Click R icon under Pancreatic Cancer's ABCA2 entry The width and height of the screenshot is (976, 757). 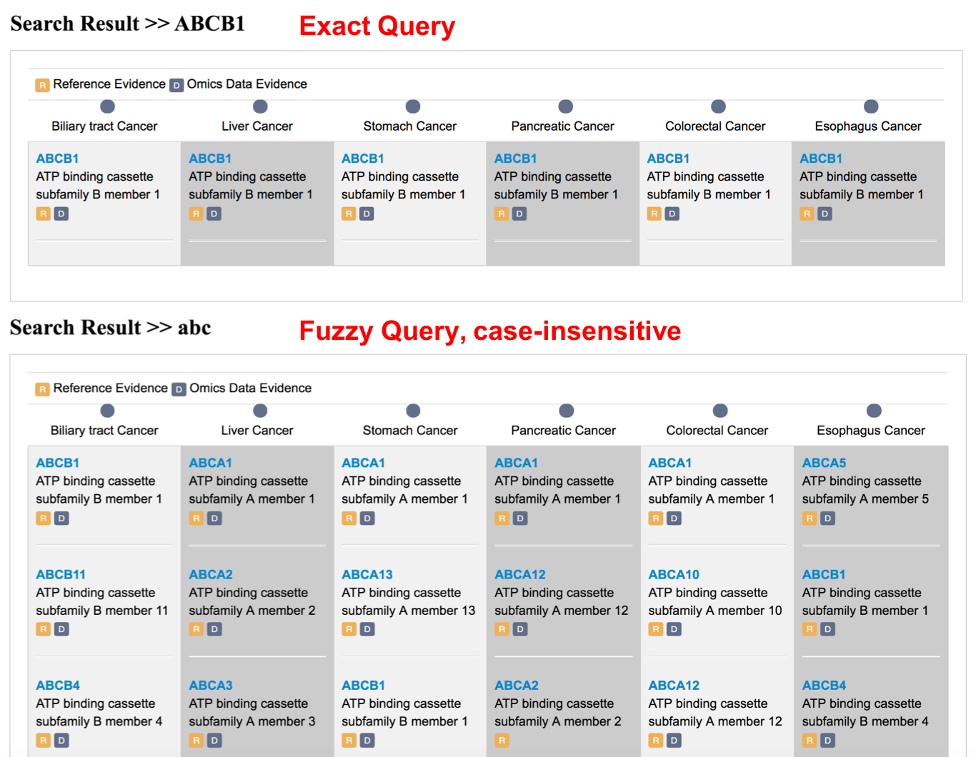click(x=502, y=741)
